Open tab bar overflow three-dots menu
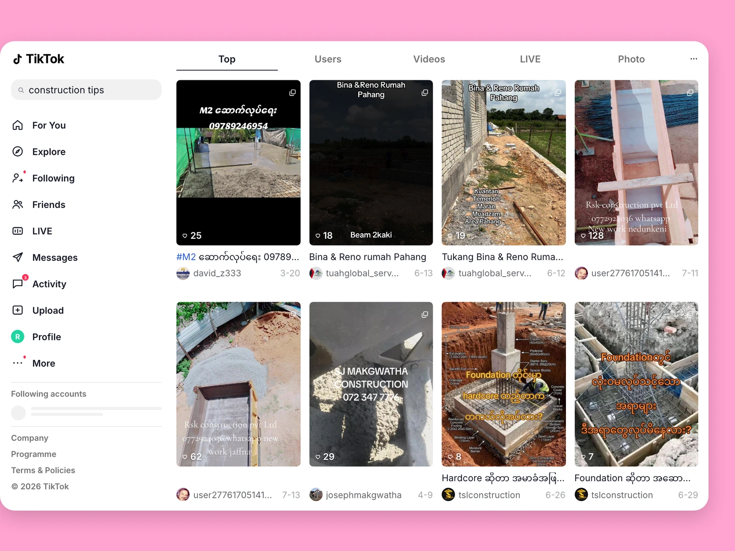Image resolution: width=735 pixels, height=551 pixels. pos(694,59)
